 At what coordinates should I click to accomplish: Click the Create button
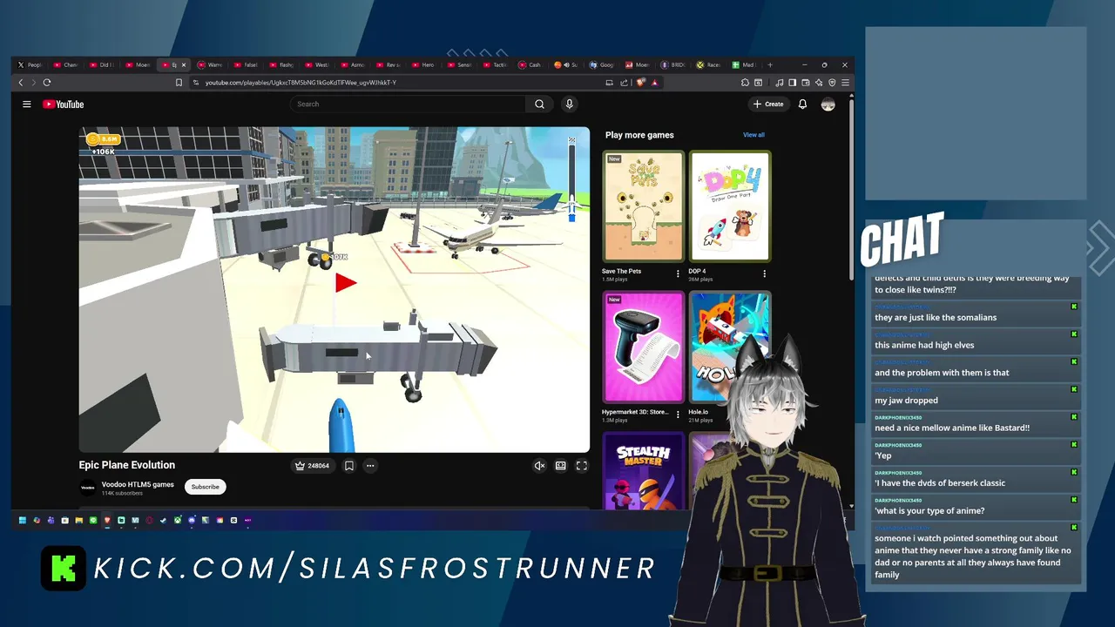(x=768, y=104)
